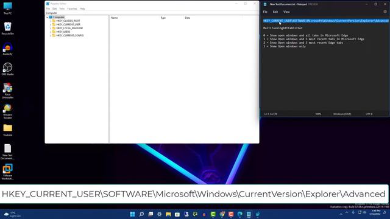Expand HKEY_CURRENT_CONFIG node arrow
The image size is (390, 219).
51,35
